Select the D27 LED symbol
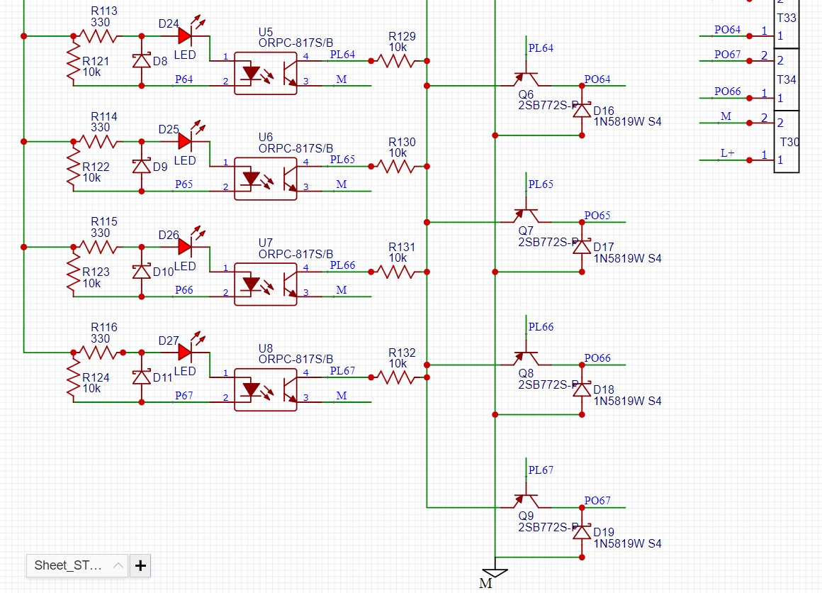 [x=186, y=352]
